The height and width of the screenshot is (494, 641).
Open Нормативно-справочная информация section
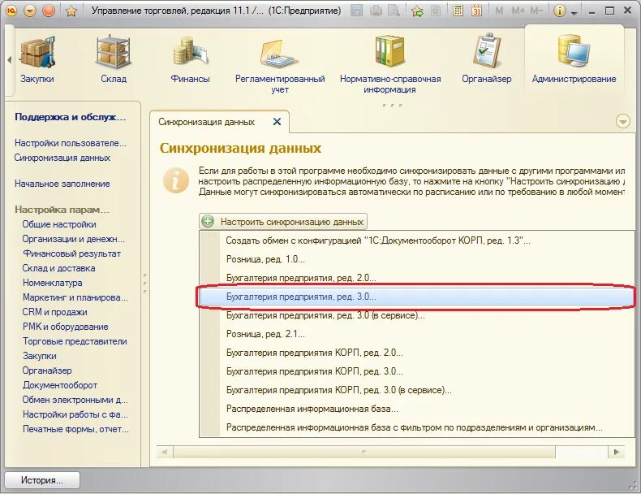390,64
